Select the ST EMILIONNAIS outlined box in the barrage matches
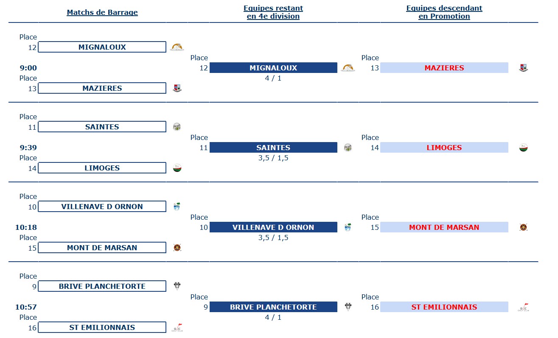Image resolution: width=558 pixels, height=338 pixels. (x=102, y=327)
